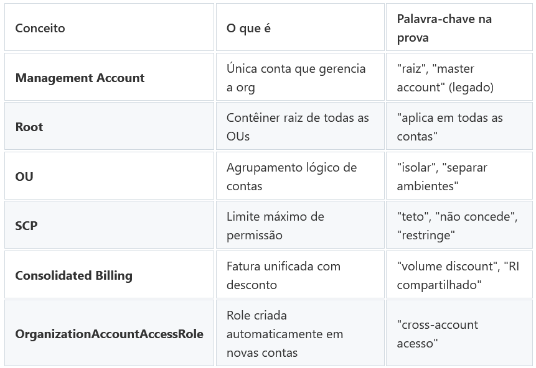Image resolution: width=536 pixels, height=368 pixels.
Task: Click the Conceito column header
Action: coord(109,27)
